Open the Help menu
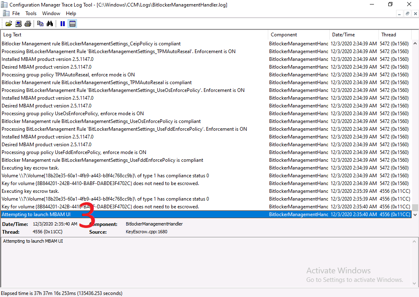This screenshot has width=419, height=297. coord(71,13)
